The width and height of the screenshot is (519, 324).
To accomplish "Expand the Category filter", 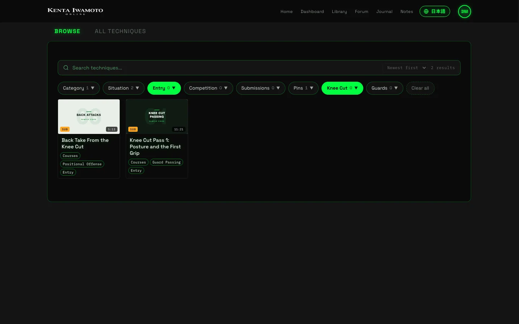I will click(79, 88).
